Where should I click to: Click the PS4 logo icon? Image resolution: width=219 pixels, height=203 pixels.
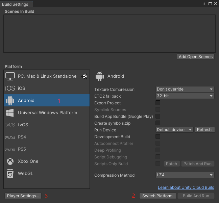point(10,137)
